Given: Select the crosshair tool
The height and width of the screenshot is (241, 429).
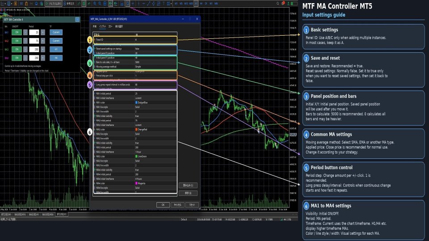Looking at the screenshot, I should point(133,3).
